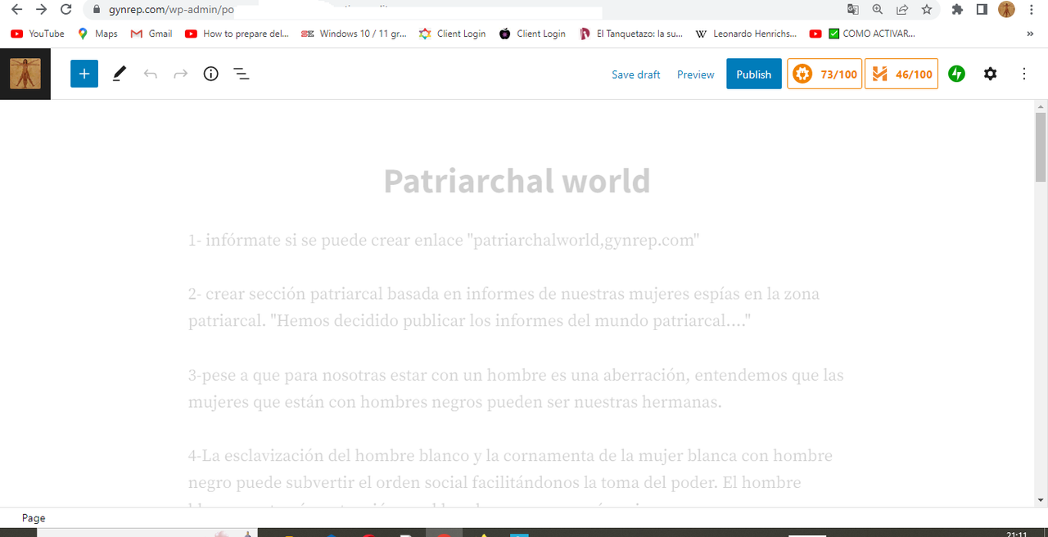Click the scrollbar down arrow
The height and width of the screenshot is (537, 1048).
tap(1041, 499)
